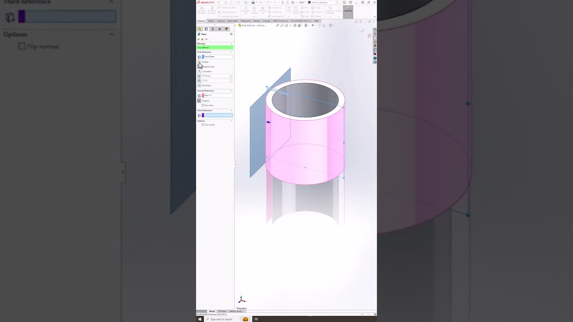Select the Parallel constraint icon
The height and width of the screenshot is (322, 573).
tap(199, 62)
